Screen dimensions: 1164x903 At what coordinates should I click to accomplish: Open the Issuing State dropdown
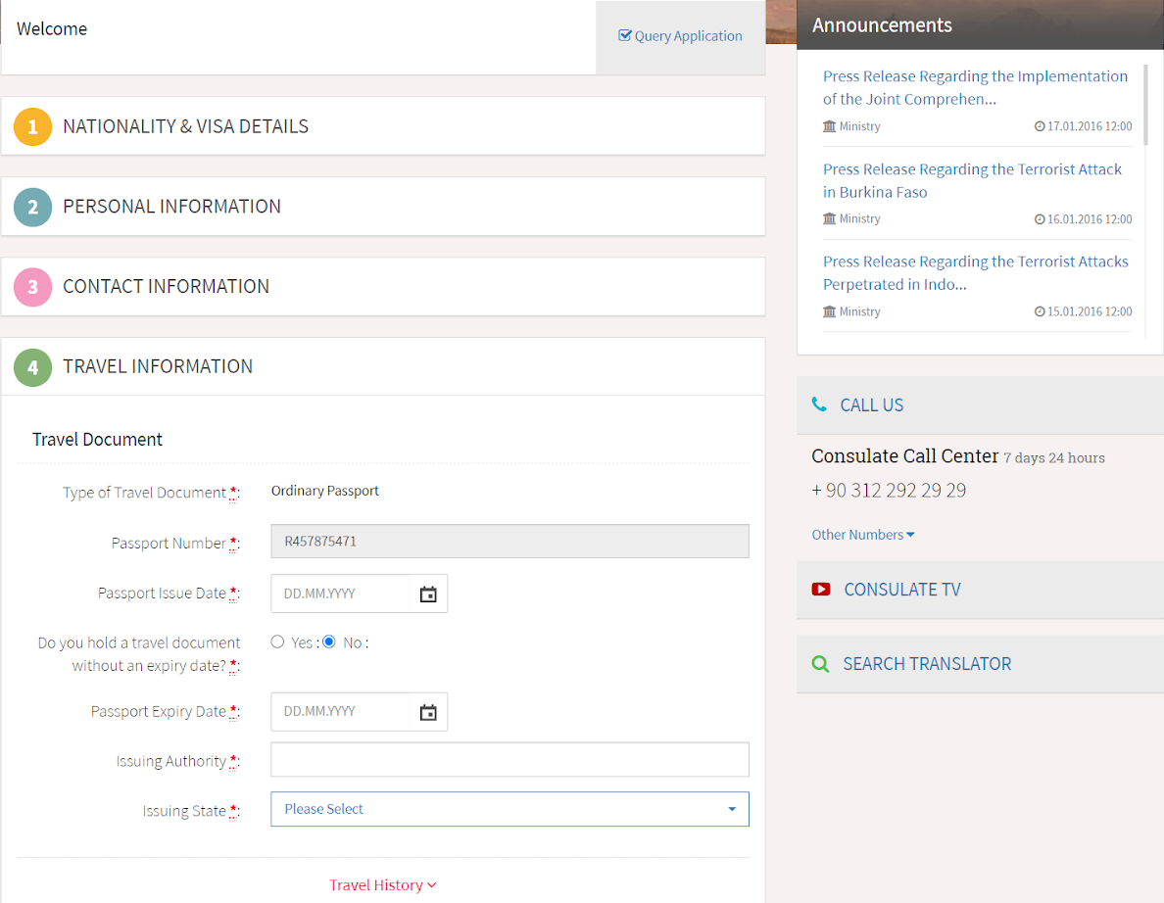pyautogui.click(x=510, y=809)
